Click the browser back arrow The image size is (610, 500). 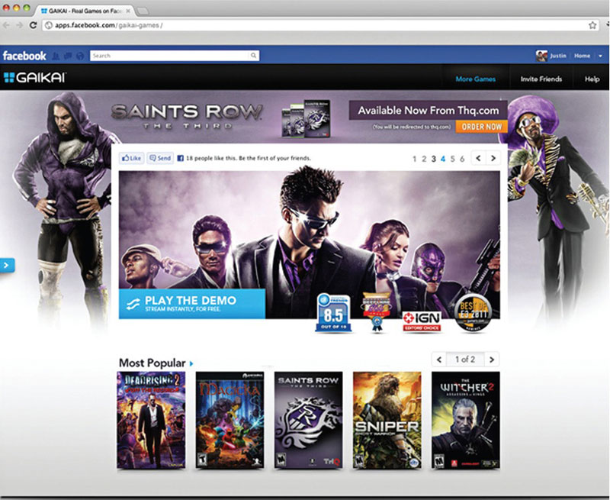[x=6, y=25]
